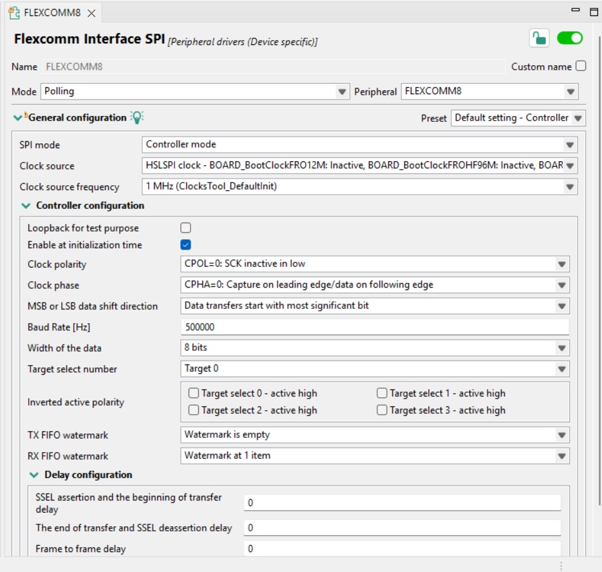Close the FLEXCOMM8 tab

pos(91,13)
